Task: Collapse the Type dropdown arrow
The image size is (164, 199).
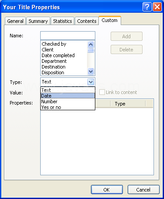Action: (x=91, y=82)
